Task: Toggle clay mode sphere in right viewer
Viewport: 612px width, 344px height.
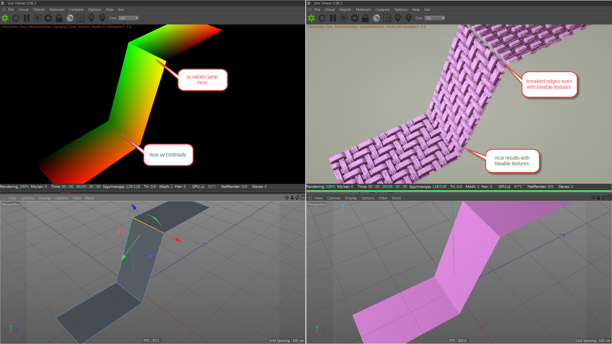Action: click(x=376, y=18)
